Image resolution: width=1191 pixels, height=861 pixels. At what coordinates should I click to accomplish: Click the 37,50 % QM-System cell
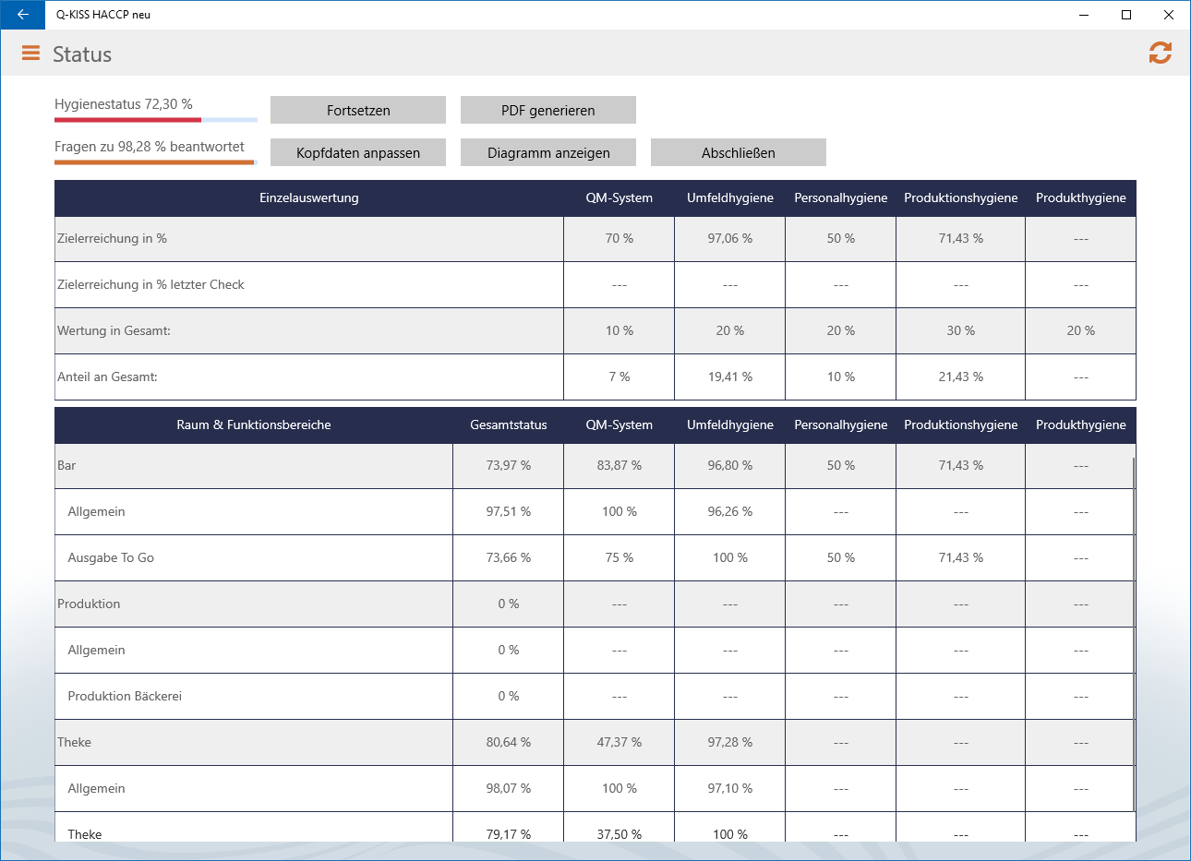[620, 829]
